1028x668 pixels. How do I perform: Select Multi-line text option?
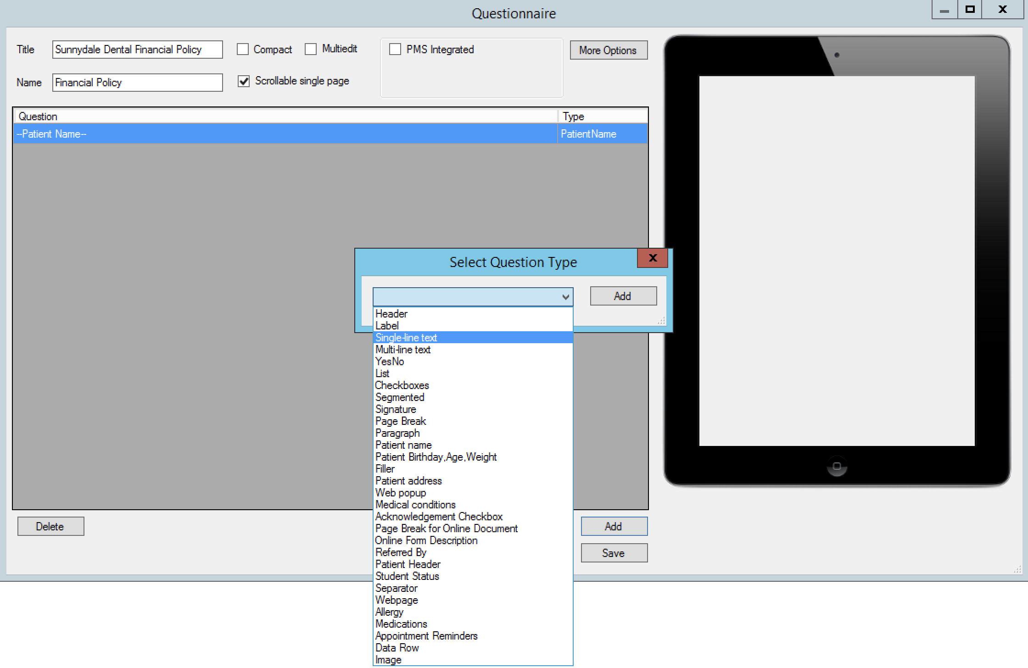(x=473, y=350)
